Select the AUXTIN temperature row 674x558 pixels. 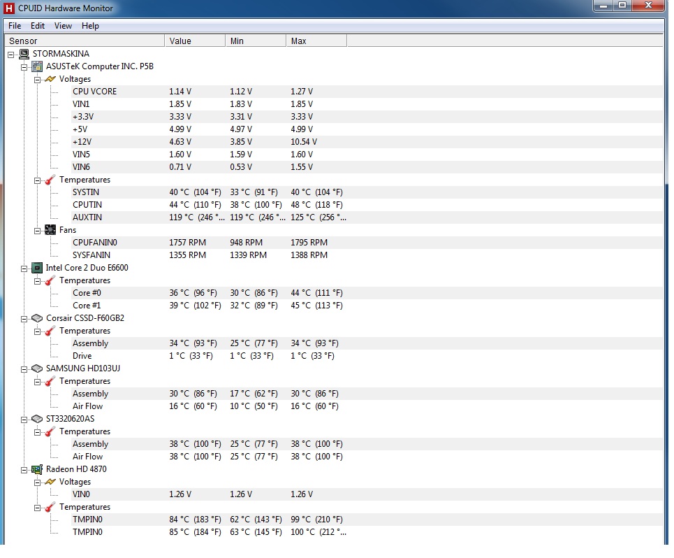(x=367, y=217)
